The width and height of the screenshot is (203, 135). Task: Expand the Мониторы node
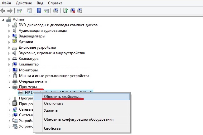pos(9,70)
